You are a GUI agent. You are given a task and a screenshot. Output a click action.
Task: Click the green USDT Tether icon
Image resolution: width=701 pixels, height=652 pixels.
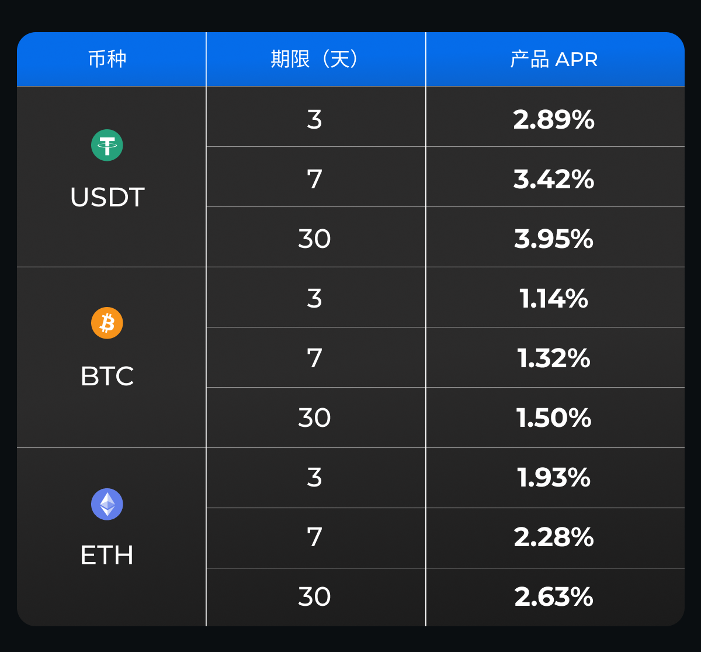(107, 145)
